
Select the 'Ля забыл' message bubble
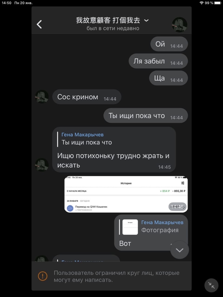(158, 61)
